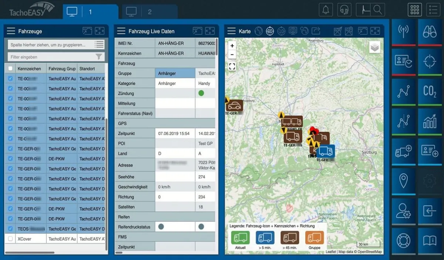Check the XCover vehicle checkbox
The height and width of the screenshot is (260, 444).
[x=10, y=239]
